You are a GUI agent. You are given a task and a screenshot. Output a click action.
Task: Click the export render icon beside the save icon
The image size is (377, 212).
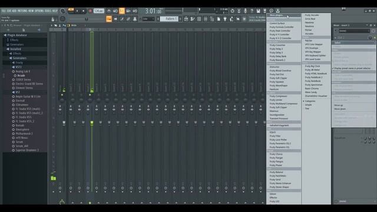[264, 11]
